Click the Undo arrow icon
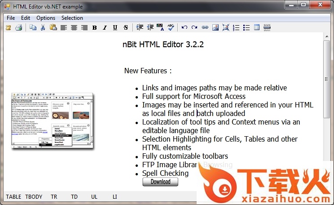This screenshot has height=205, width=334. [x=184, y=28]
